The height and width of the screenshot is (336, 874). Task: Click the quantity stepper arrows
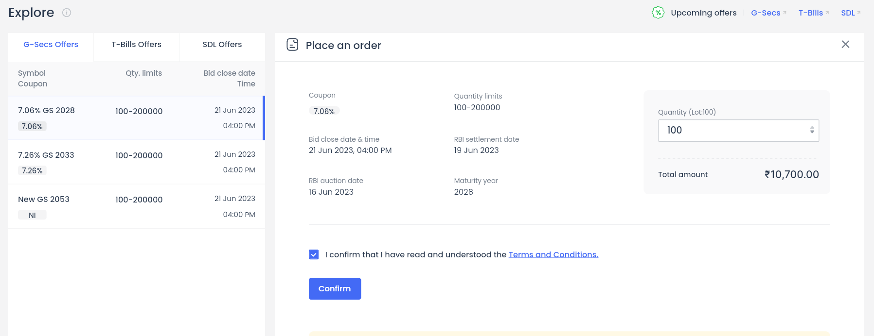[x=812, y=130]
